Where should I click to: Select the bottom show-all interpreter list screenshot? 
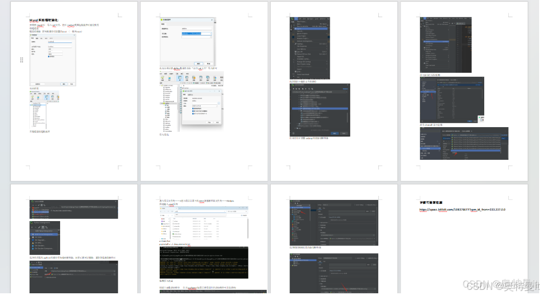pyautogui.click(x=464, y=143)
